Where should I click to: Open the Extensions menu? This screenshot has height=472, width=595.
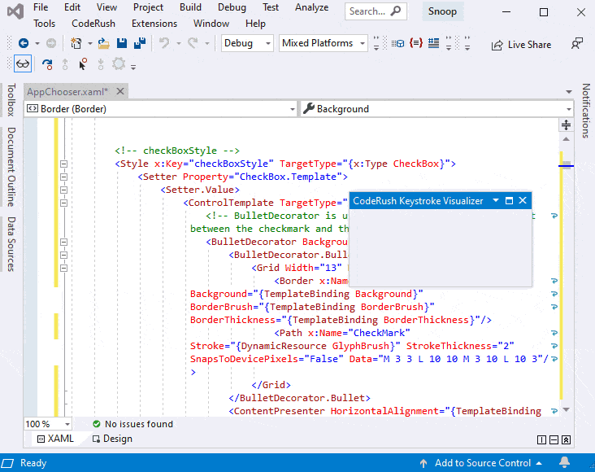(x=154, y=24)
